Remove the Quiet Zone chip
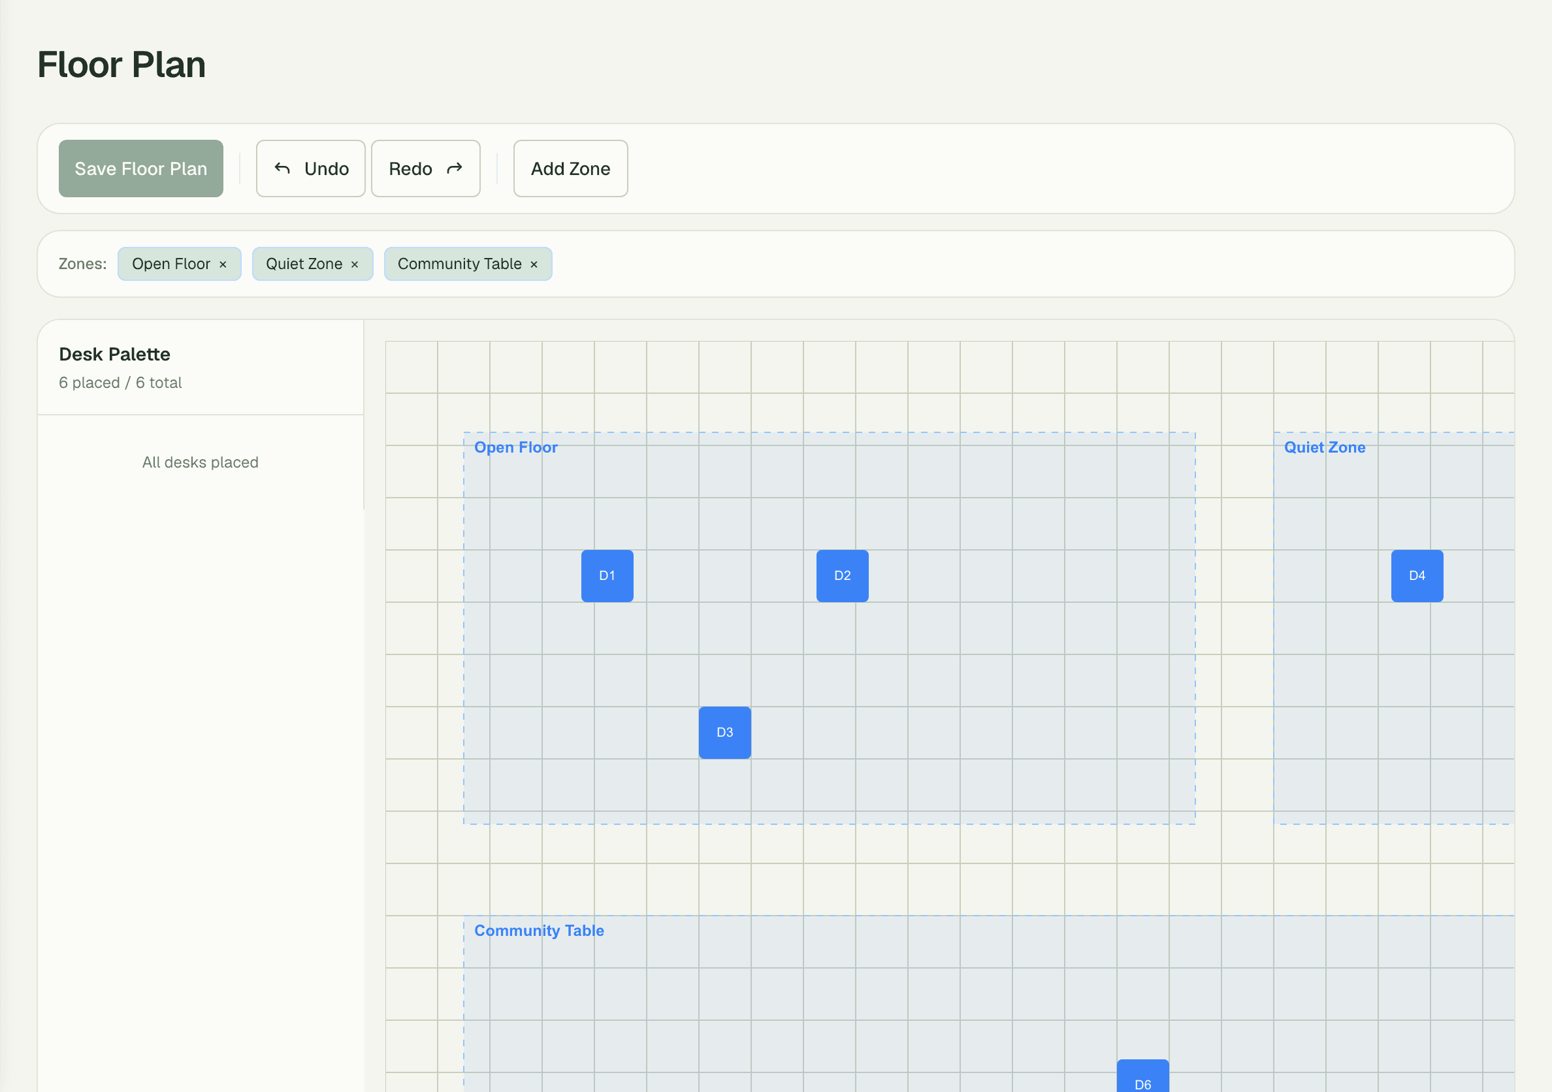The width and height of the screenshot is (1552, 1092). [x=355, y=265]
